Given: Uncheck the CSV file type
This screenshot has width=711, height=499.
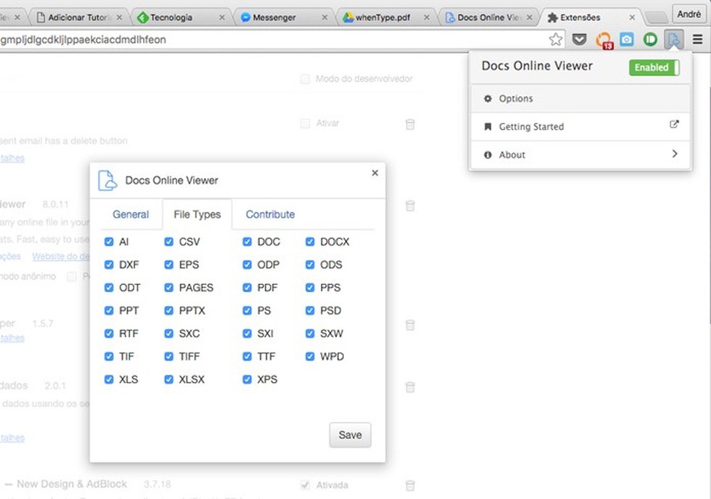Looking at the screenshot, I should click(168, 242).
